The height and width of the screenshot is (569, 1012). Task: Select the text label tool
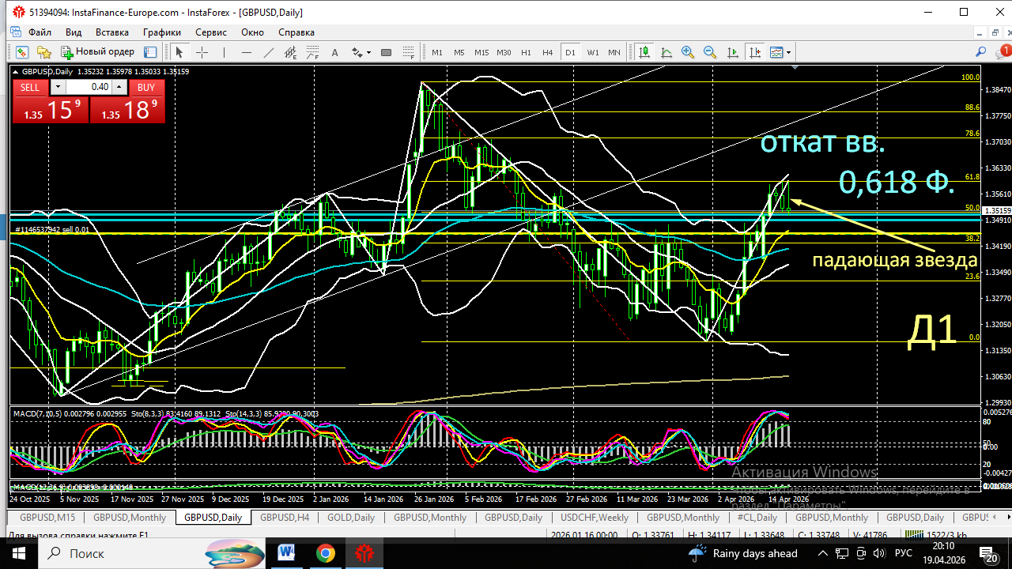click(x=334, y=52)
